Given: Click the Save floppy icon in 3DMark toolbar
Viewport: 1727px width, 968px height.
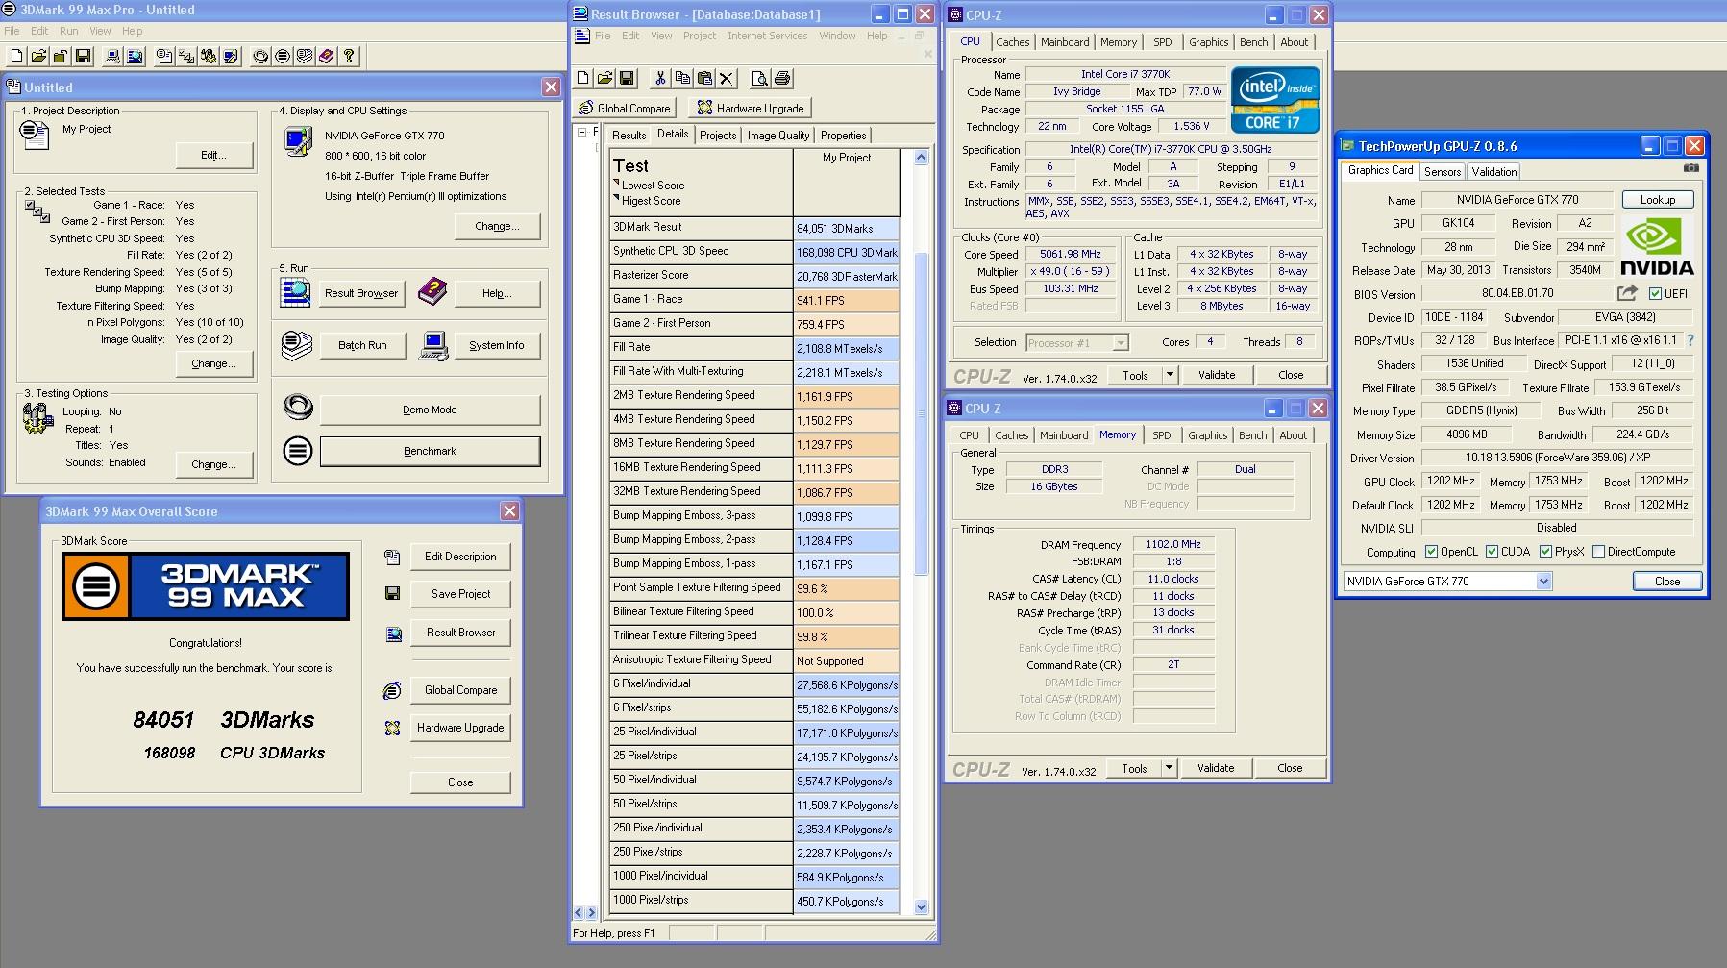Looking at the screenshot, I should point(84,57).
